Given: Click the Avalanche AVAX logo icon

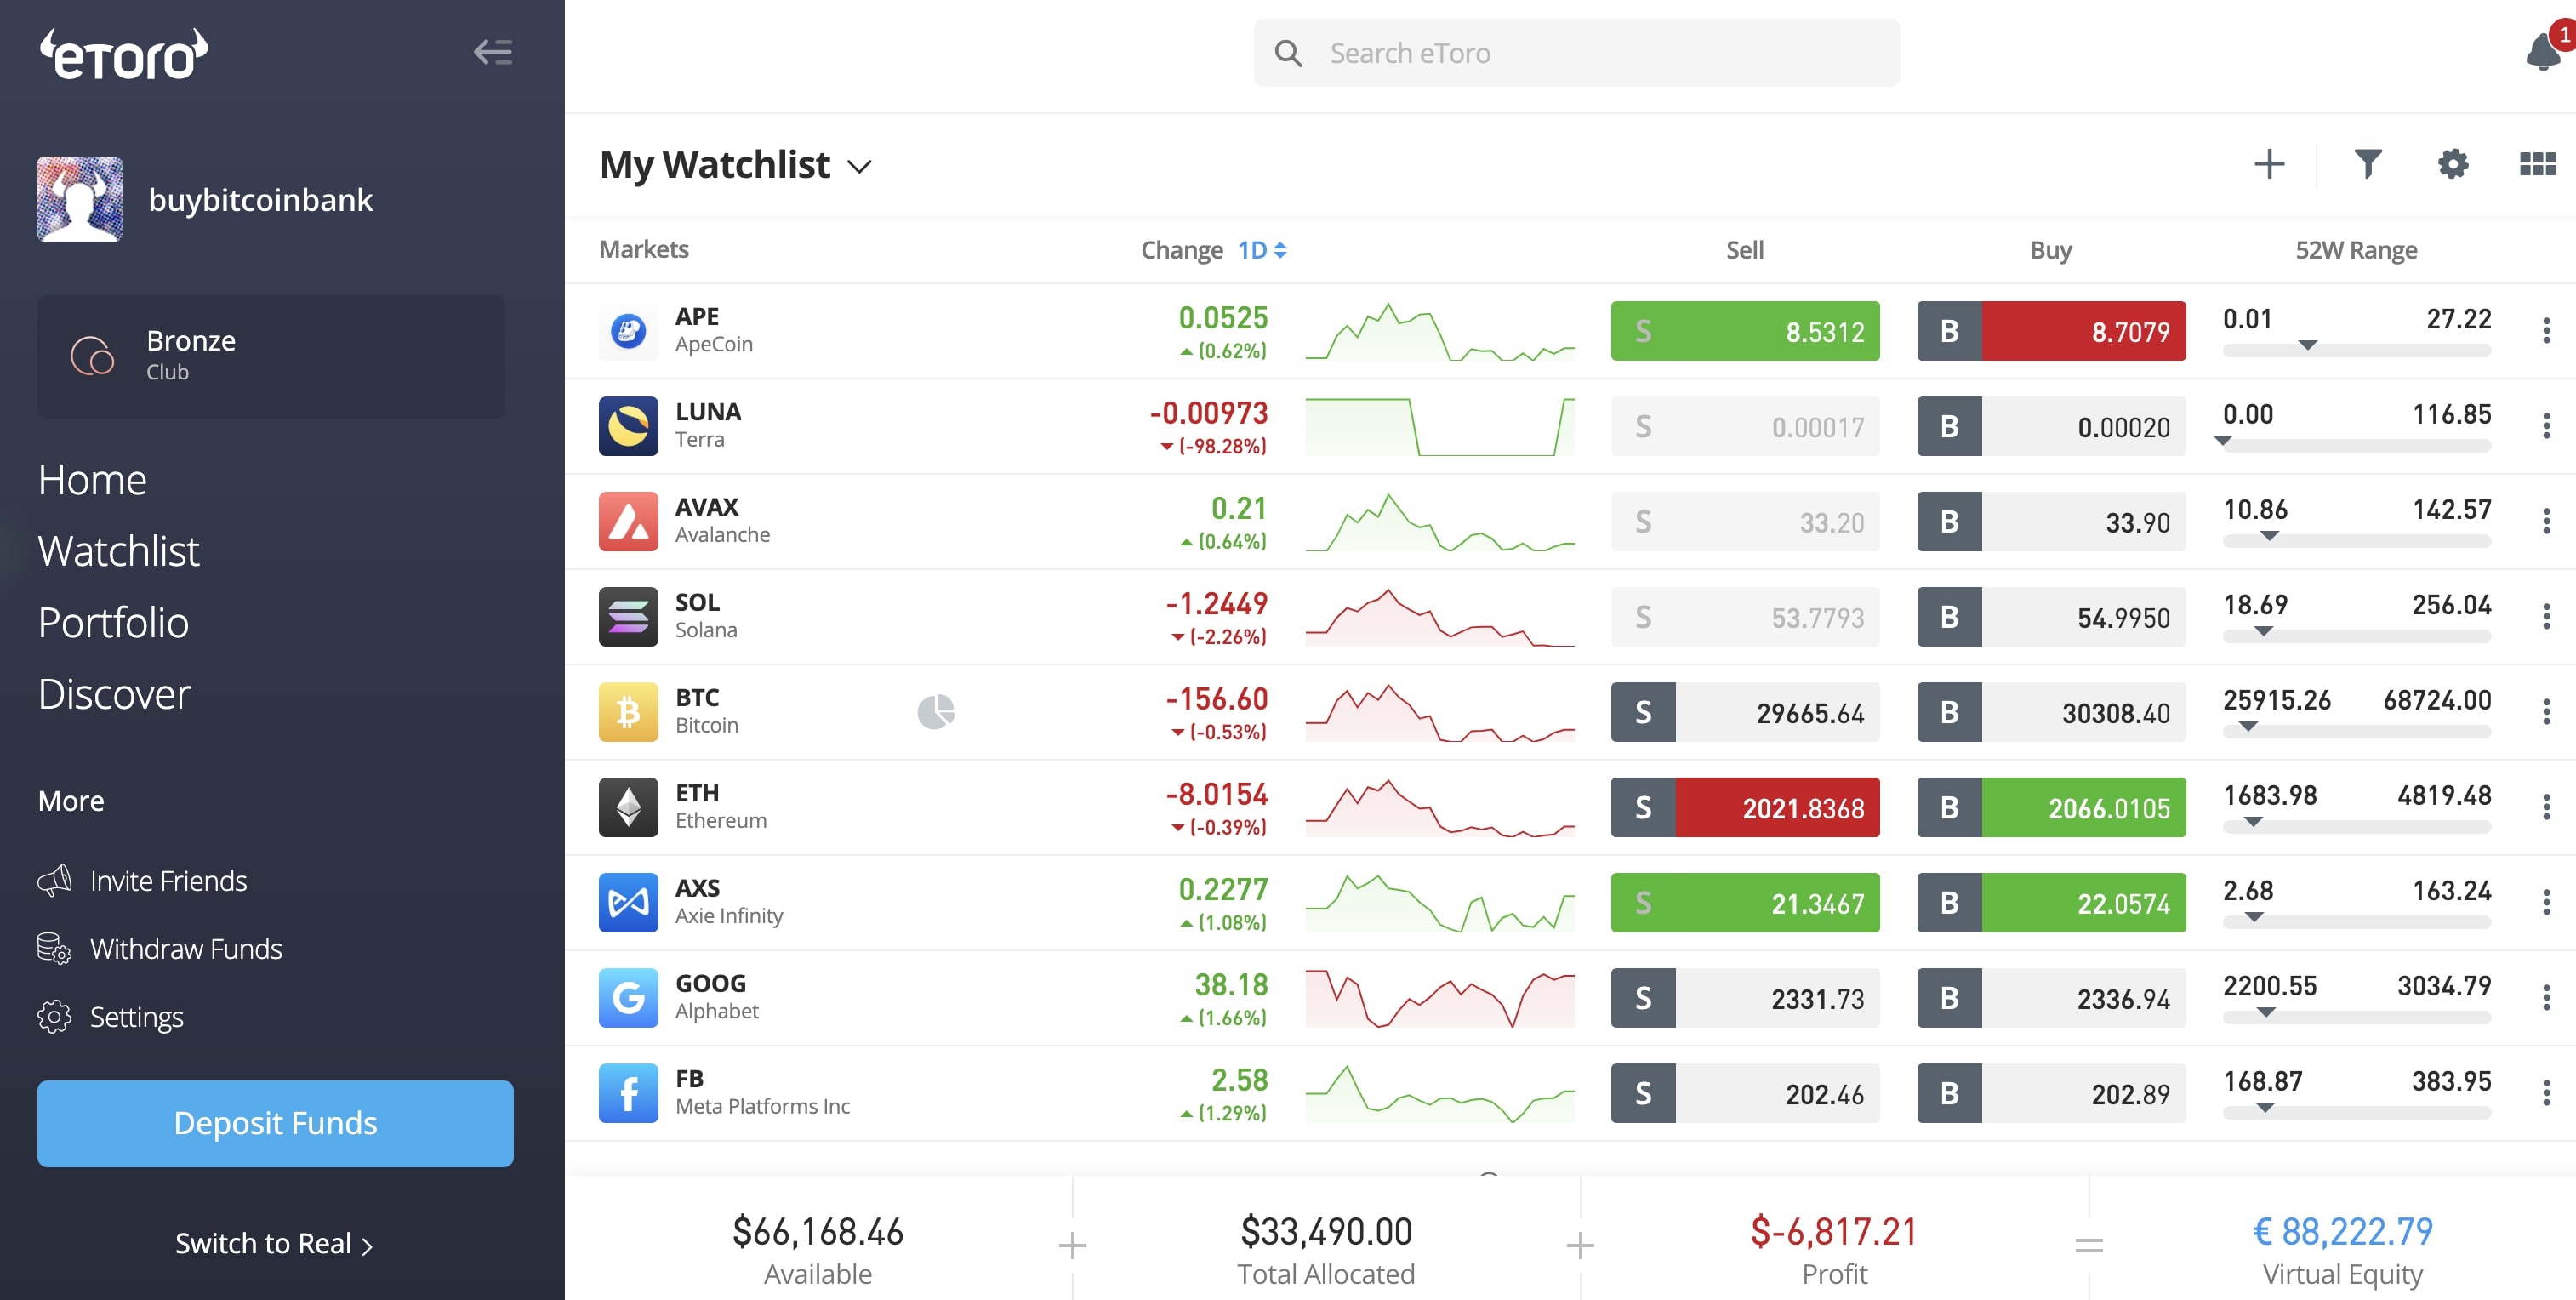Looking at the screenshot, I should click(x=628, y=521).
